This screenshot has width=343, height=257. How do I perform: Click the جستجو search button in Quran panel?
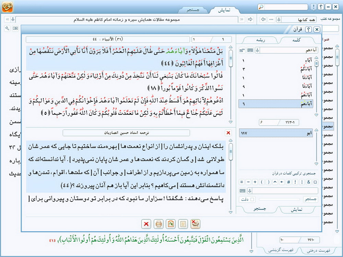(x=310, y=199)
